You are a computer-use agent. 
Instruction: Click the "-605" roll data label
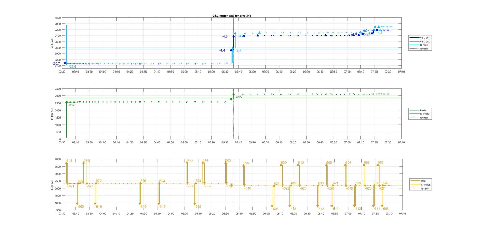(x=81, y=207)
